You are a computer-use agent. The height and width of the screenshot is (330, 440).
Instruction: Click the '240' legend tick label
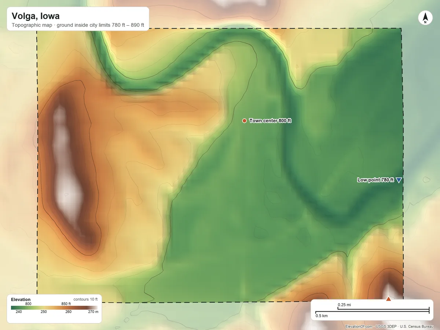(19, 312)
